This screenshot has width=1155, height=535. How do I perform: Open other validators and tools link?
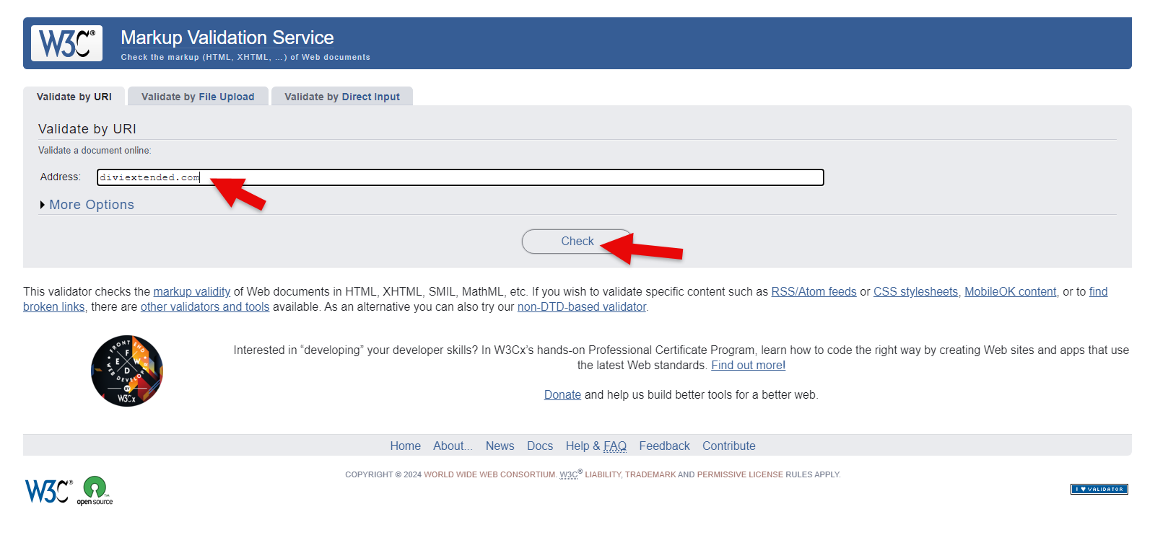click(205, 306)
